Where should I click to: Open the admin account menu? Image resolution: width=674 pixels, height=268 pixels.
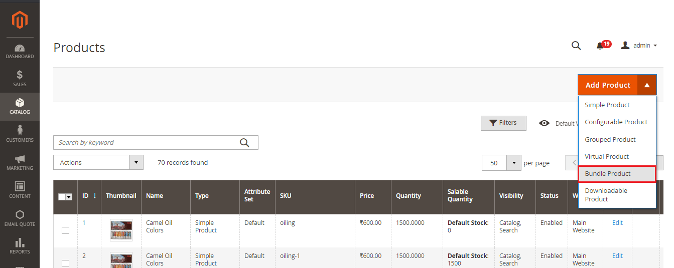pyautogui.click(x=639, y=46)
